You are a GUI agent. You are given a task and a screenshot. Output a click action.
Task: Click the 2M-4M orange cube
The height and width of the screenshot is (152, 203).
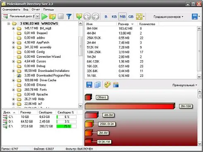point(89,133)
